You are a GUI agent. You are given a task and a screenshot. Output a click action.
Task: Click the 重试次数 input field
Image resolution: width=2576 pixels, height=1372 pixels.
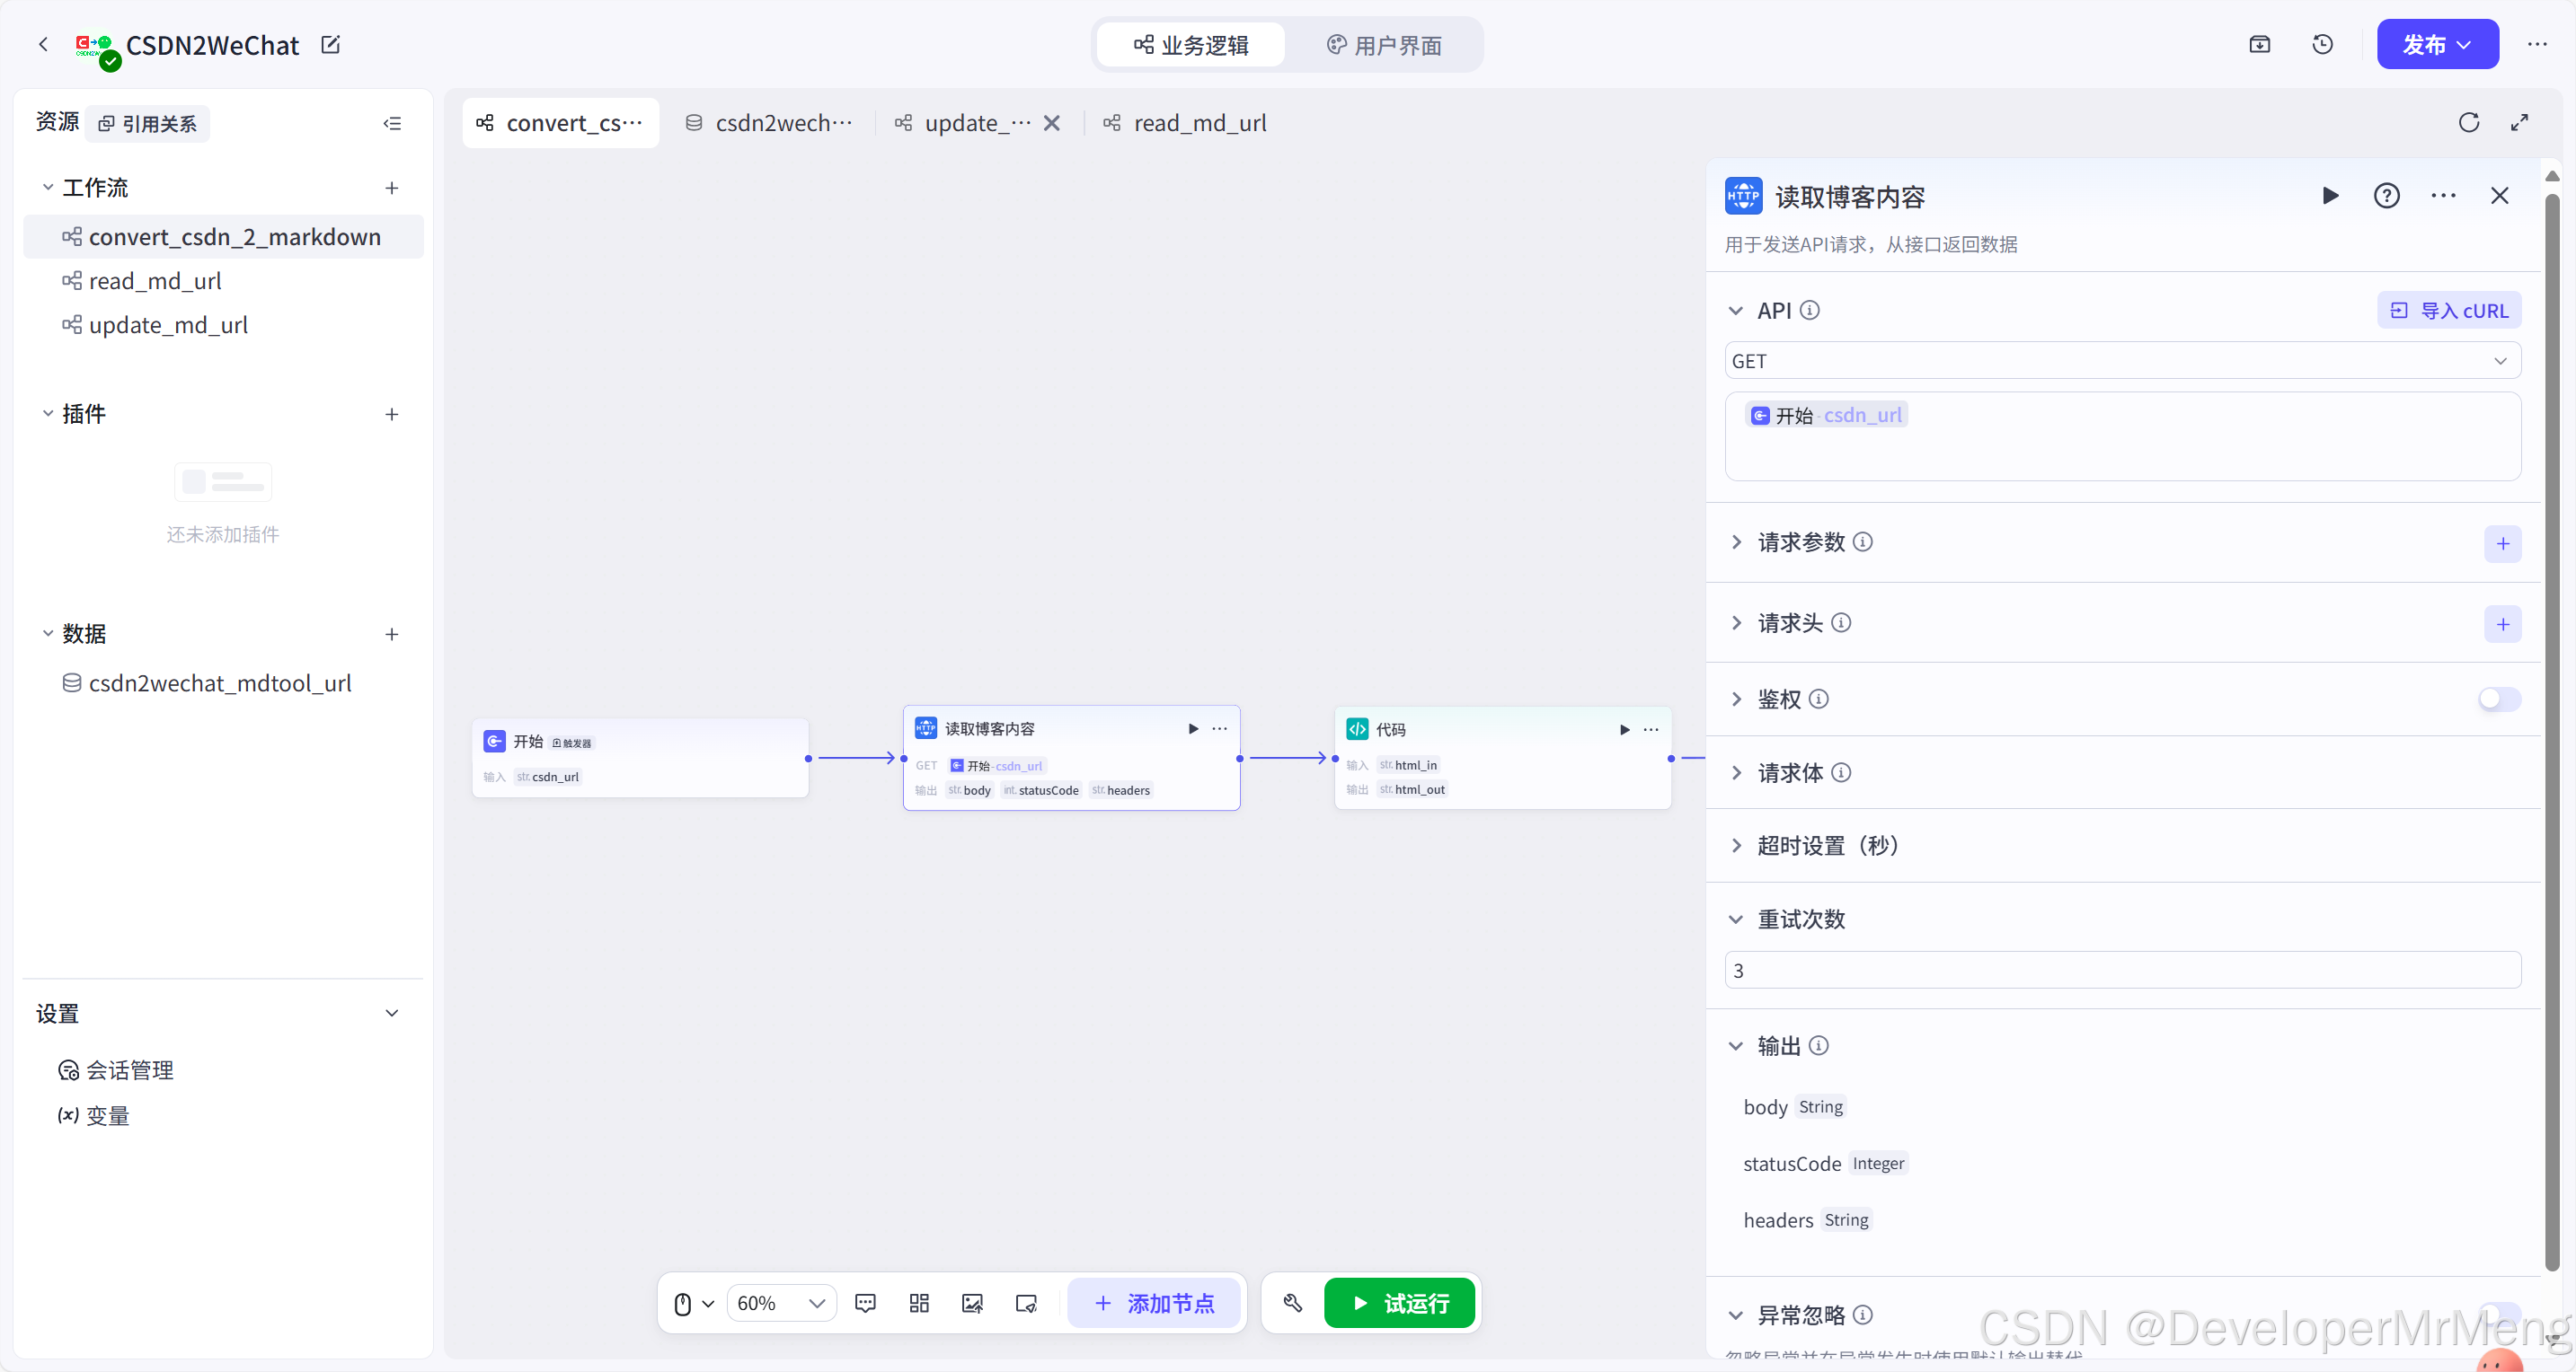coord(2122,971)
